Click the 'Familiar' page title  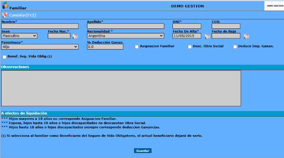coord(18,8)
